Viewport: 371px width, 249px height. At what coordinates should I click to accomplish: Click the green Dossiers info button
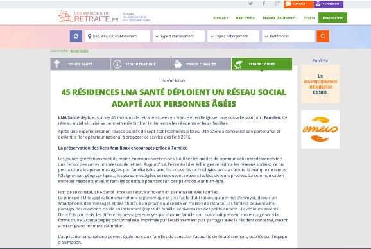(x=332, y=18)
